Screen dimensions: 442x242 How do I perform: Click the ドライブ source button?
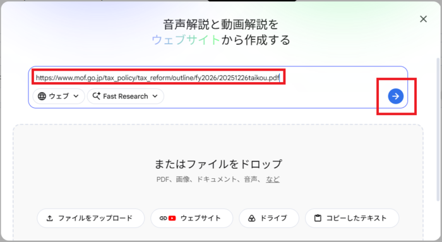point(269,219)
